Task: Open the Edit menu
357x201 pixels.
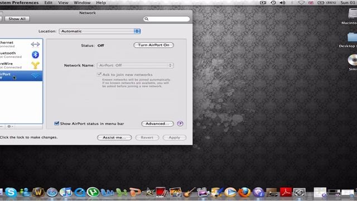Action: (49, 2)
